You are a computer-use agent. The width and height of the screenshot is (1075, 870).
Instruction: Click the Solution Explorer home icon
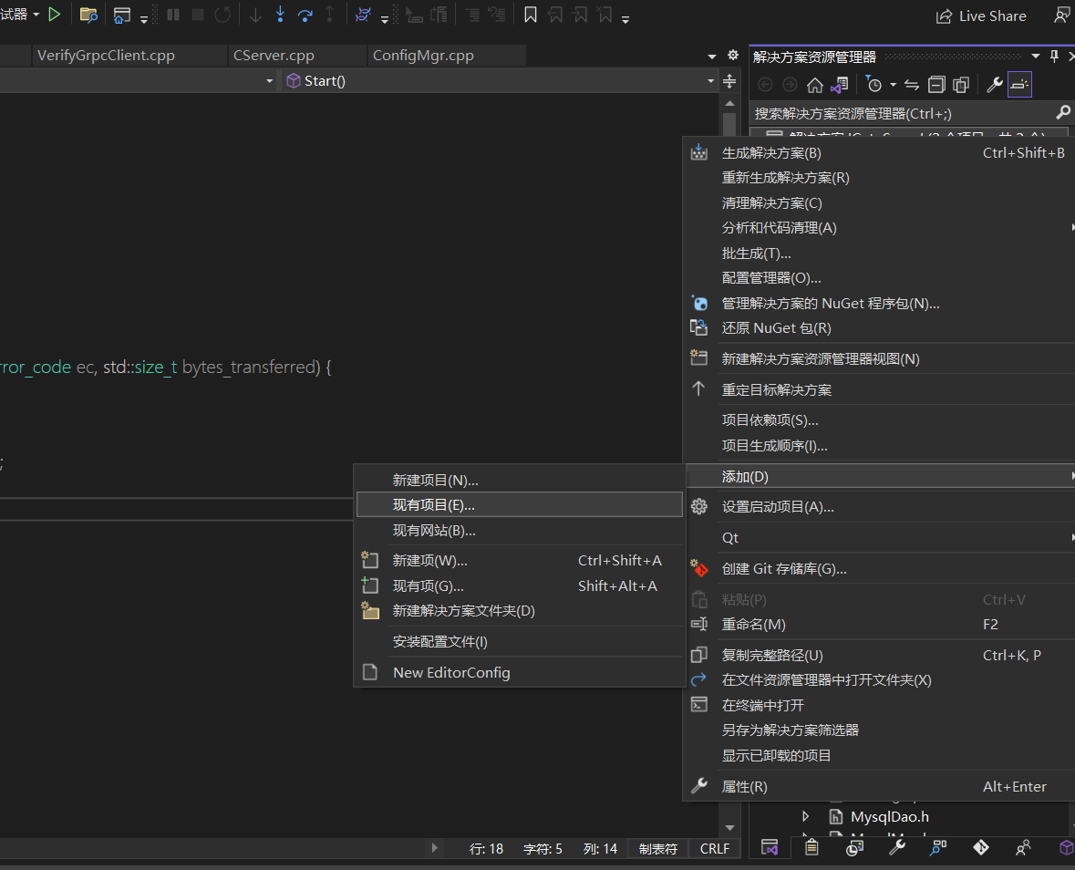[x=814, y=85]
